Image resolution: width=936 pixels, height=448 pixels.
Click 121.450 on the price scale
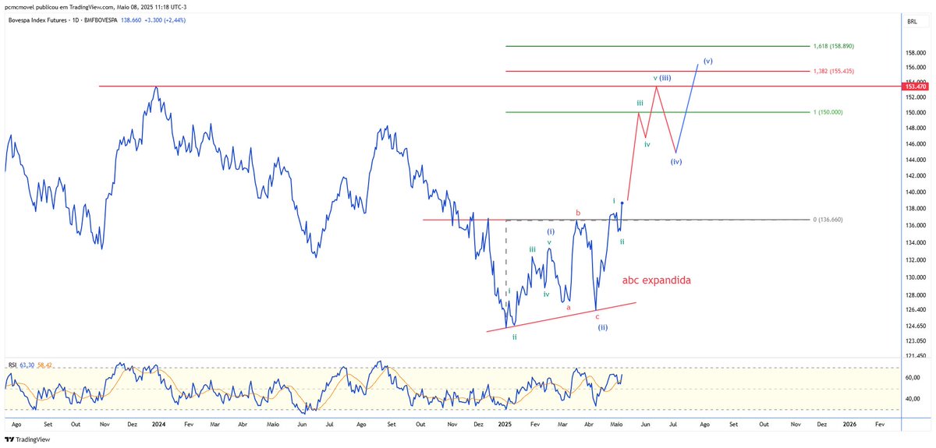(x=915, y=355)
